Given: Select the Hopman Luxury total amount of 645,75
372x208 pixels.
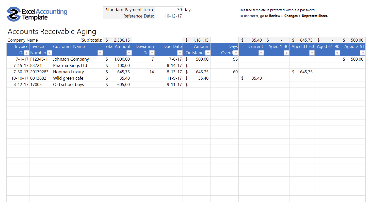Looking at the screenshot, I should [x=117, y=72].
